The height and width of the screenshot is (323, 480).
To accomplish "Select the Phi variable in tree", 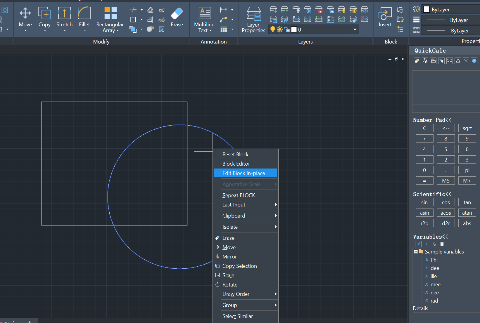I will pos(434,260).
